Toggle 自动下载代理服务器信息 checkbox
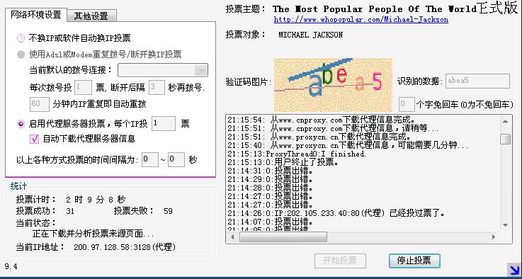 click(34, 139)
